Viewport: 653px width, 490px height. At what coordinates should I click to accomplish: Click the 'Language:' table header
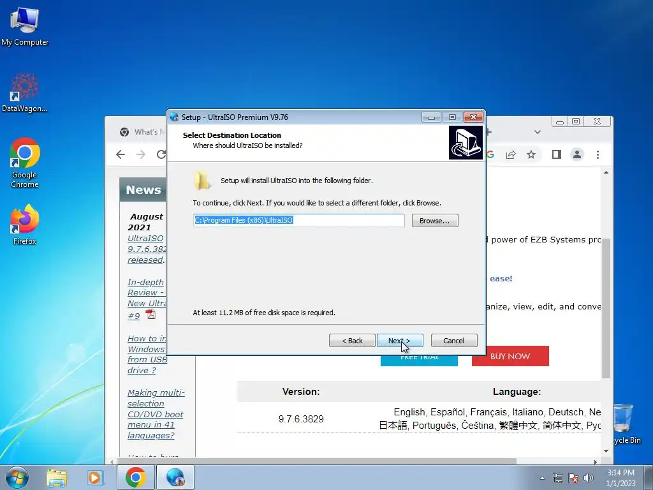tap(517, 392)
